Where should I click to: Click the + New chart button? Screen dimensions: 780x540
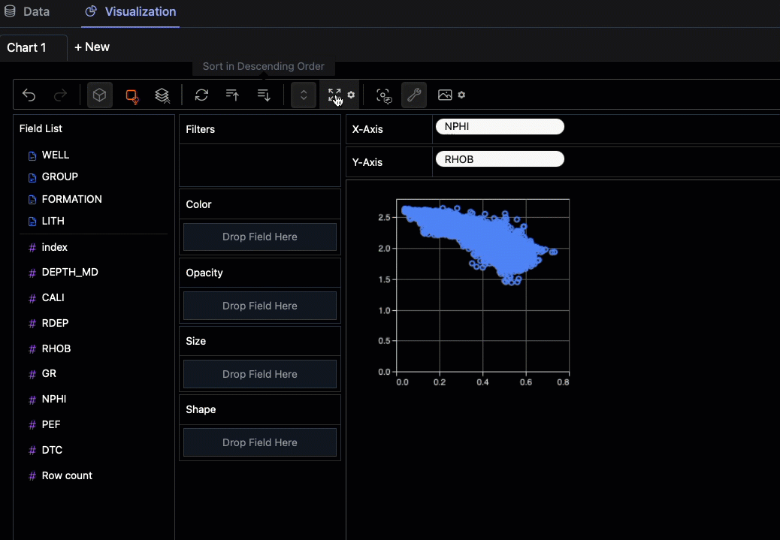(92, 47)
